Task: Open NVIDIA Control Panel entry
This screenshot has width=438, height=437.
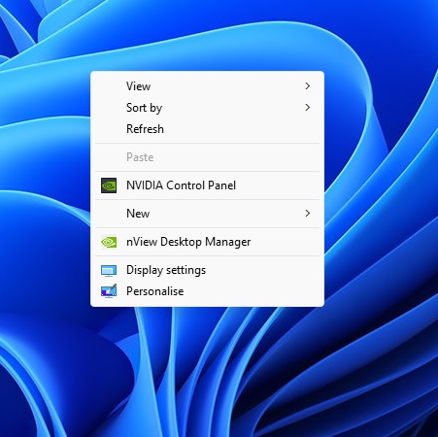Action: [207, 185]
